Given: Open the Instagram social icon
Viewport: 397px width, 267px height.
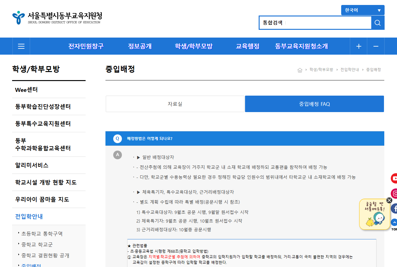Looking at the screenshot, I should click(x=394, y=194).
